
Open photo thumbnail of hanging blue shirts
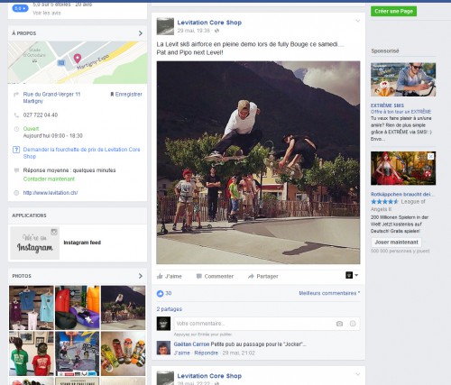pyautogui.click(x=32, y=307)
